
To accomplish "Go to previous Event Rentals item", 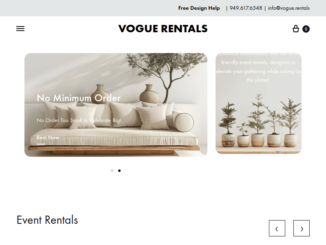I will (277, 228).
